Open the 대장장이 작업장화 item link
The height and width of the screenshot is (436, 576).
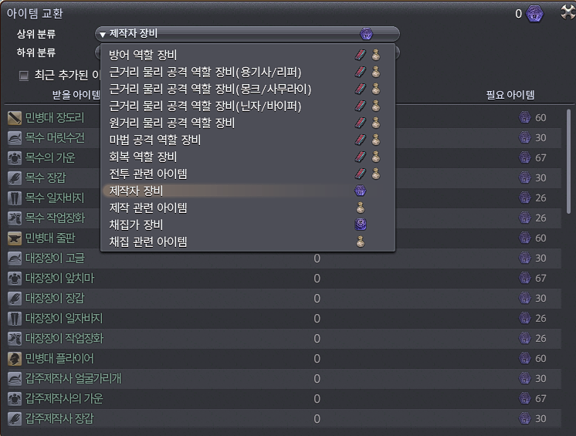tap(64, 339)
